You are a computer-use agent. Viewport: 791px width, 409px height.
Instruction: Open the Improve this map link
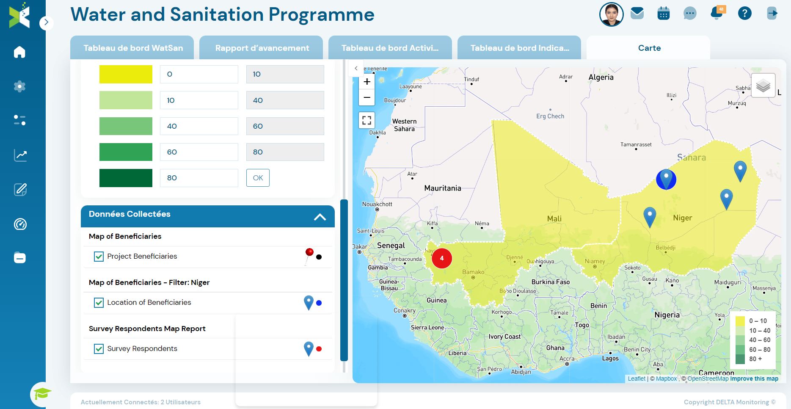[754, 379]
